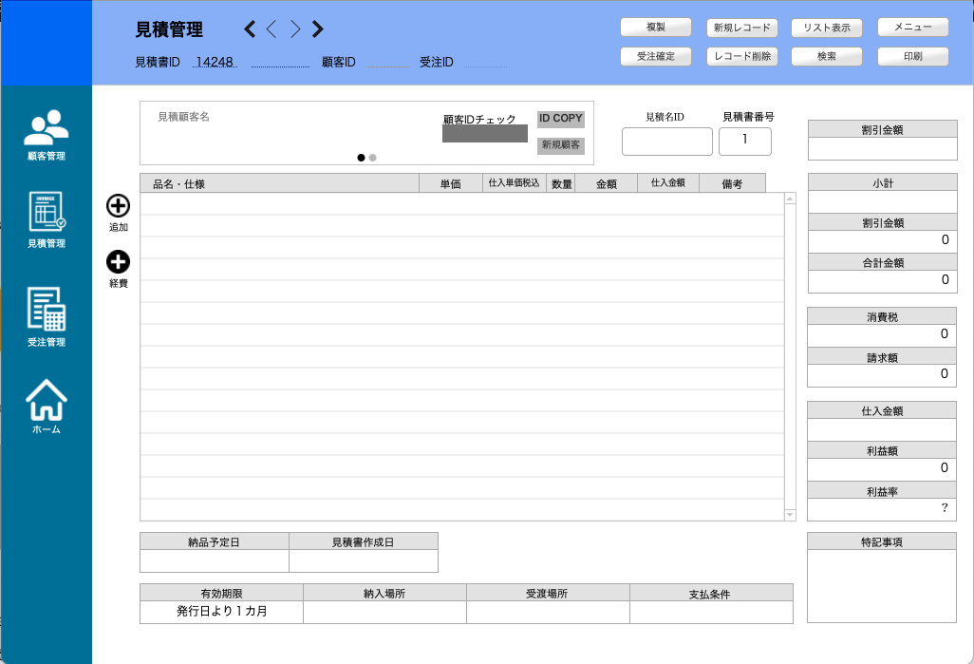The image size is (974, 664).
Task: Go to previous record thin arrow
Action: click(x=272, y=29)
